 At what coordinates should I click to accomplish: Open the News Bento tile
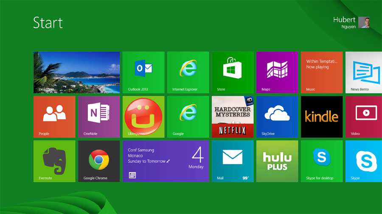click(364, 72)
